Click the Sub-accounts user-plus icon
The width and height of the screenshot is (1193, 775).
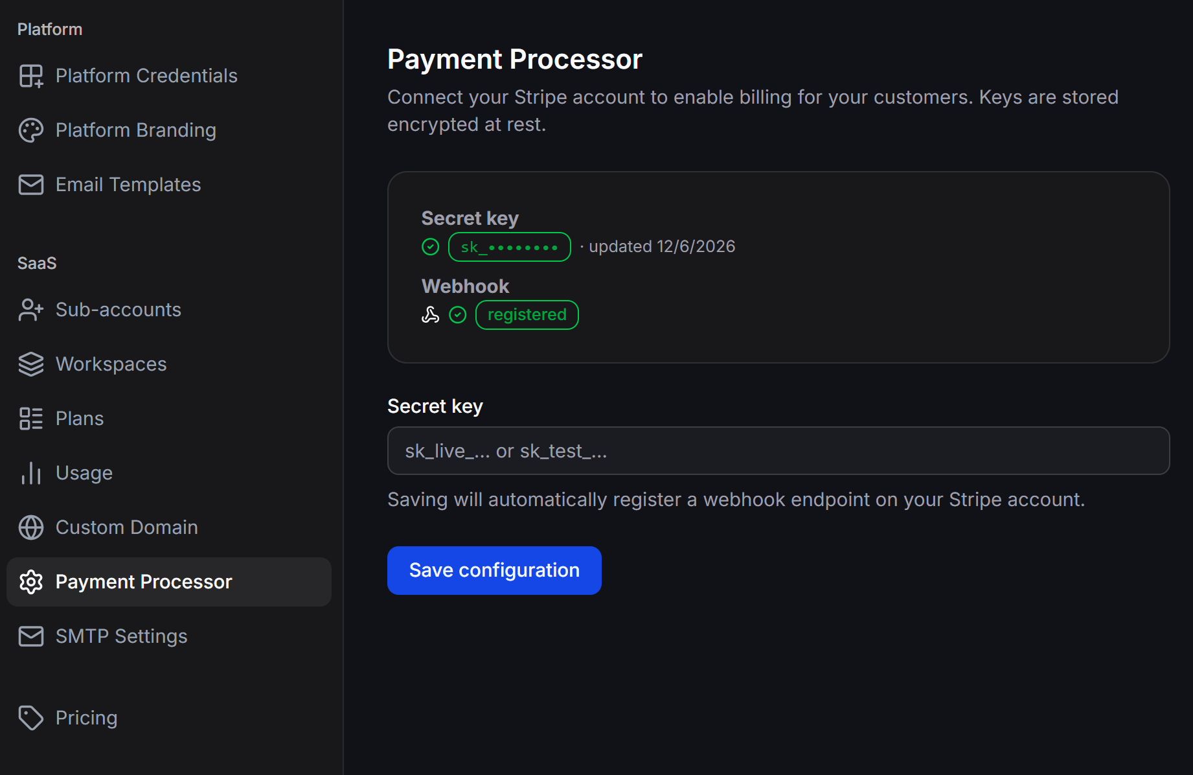31,310
